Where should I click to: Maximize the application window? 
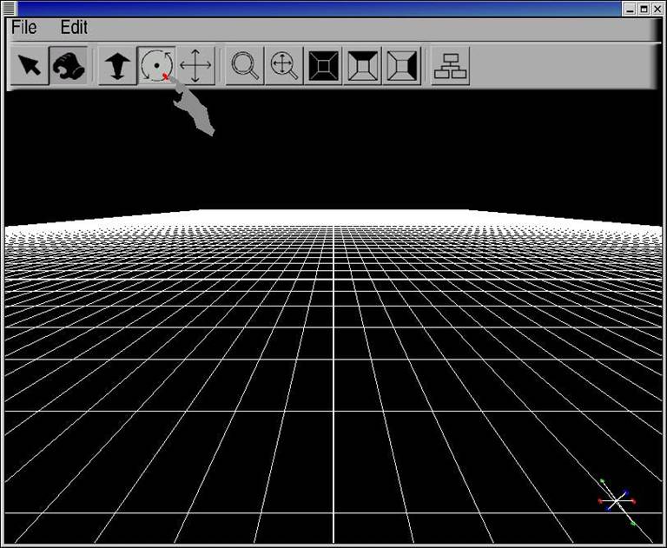point(644,9)
